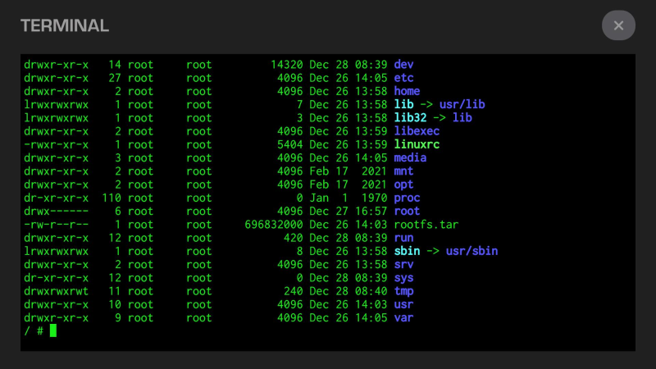Click the permissions '-rwxr-xr-x' on the linuxrc row
Viewport: 656px width, 369px height.
(x=56, y=144)
